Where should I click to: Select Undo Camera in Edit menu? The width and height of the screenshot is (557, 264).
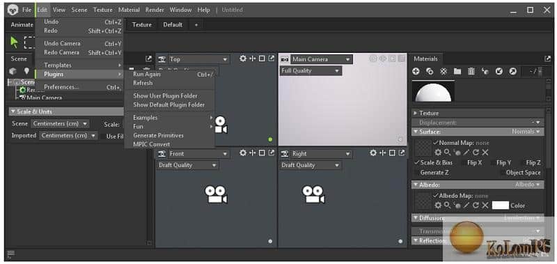coord(79,43)
